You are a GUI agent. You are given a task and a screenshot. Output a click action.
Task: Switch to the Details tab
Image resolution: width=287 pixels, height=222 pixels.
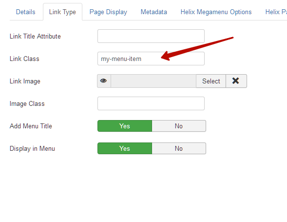26,12
